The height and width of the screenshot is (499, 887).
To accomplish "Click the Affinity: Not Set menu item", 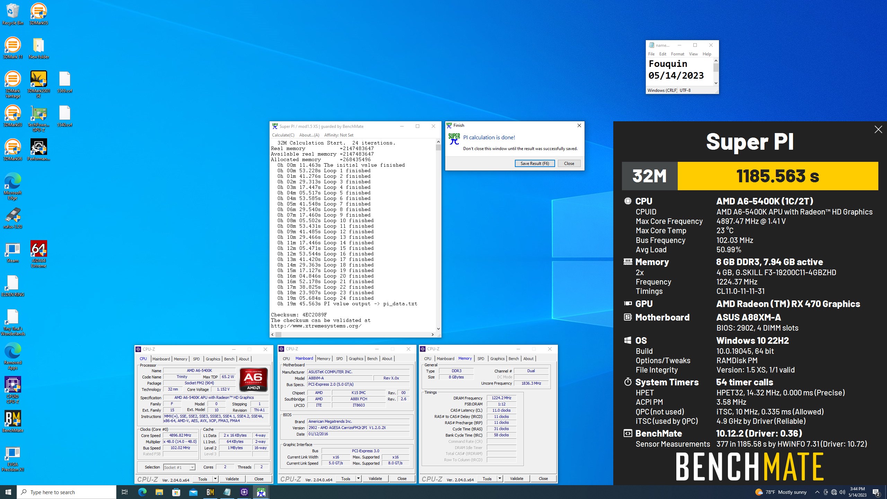I will [x=339, y=135].
